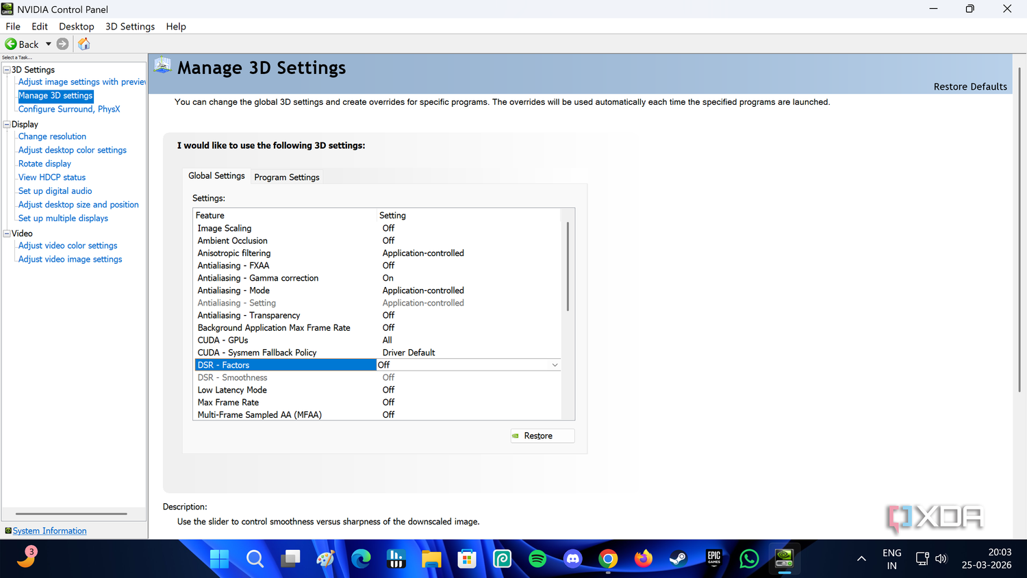The image size is (1027, 578).
Task: Open File Explorer from the taskbar
Action: click(431, 559)
